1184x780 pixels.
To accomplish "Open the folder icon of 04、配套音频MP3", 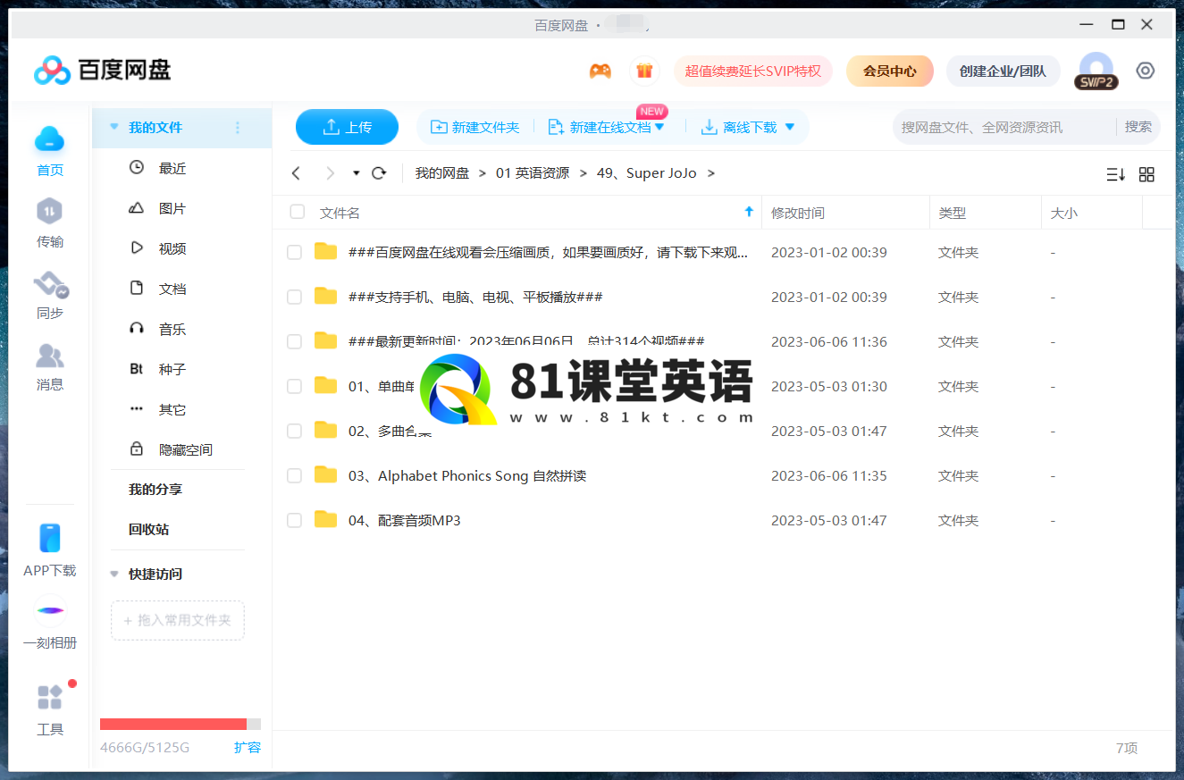I will (326, 519).
